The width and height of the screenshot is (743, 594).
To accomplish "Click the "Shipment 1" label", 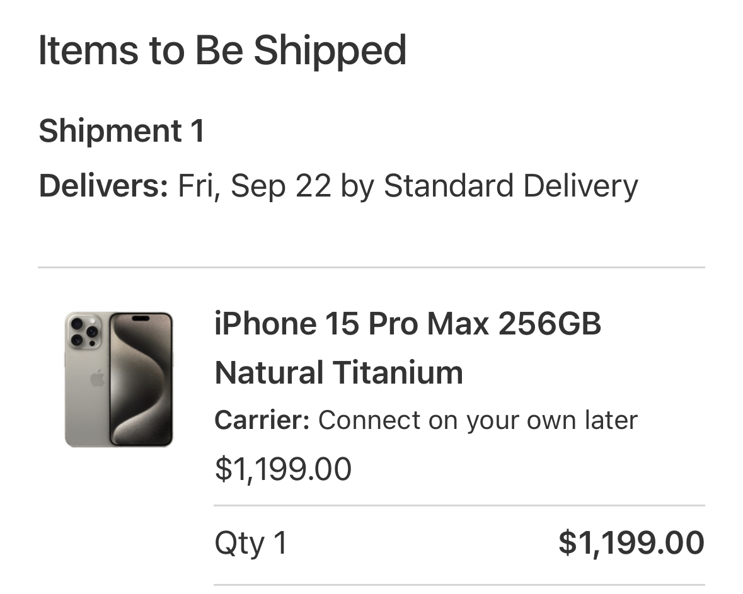I will point(122,131).
